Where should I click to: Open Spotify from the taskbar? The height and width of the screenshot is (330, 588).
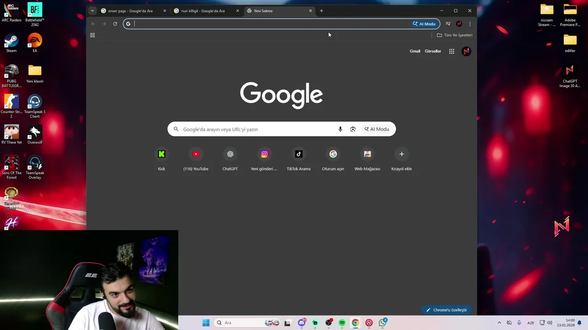pos(342,323)
